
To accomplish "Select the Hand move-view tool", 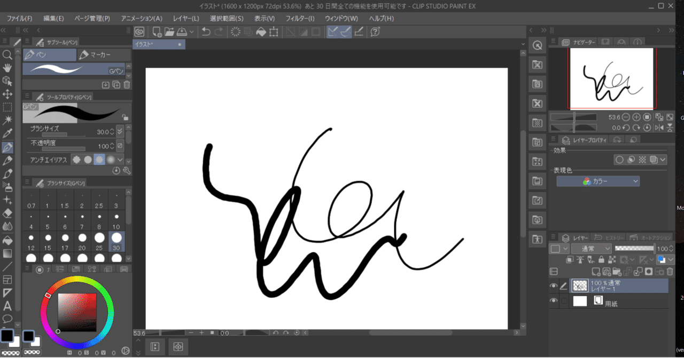I will coord(7,68).
